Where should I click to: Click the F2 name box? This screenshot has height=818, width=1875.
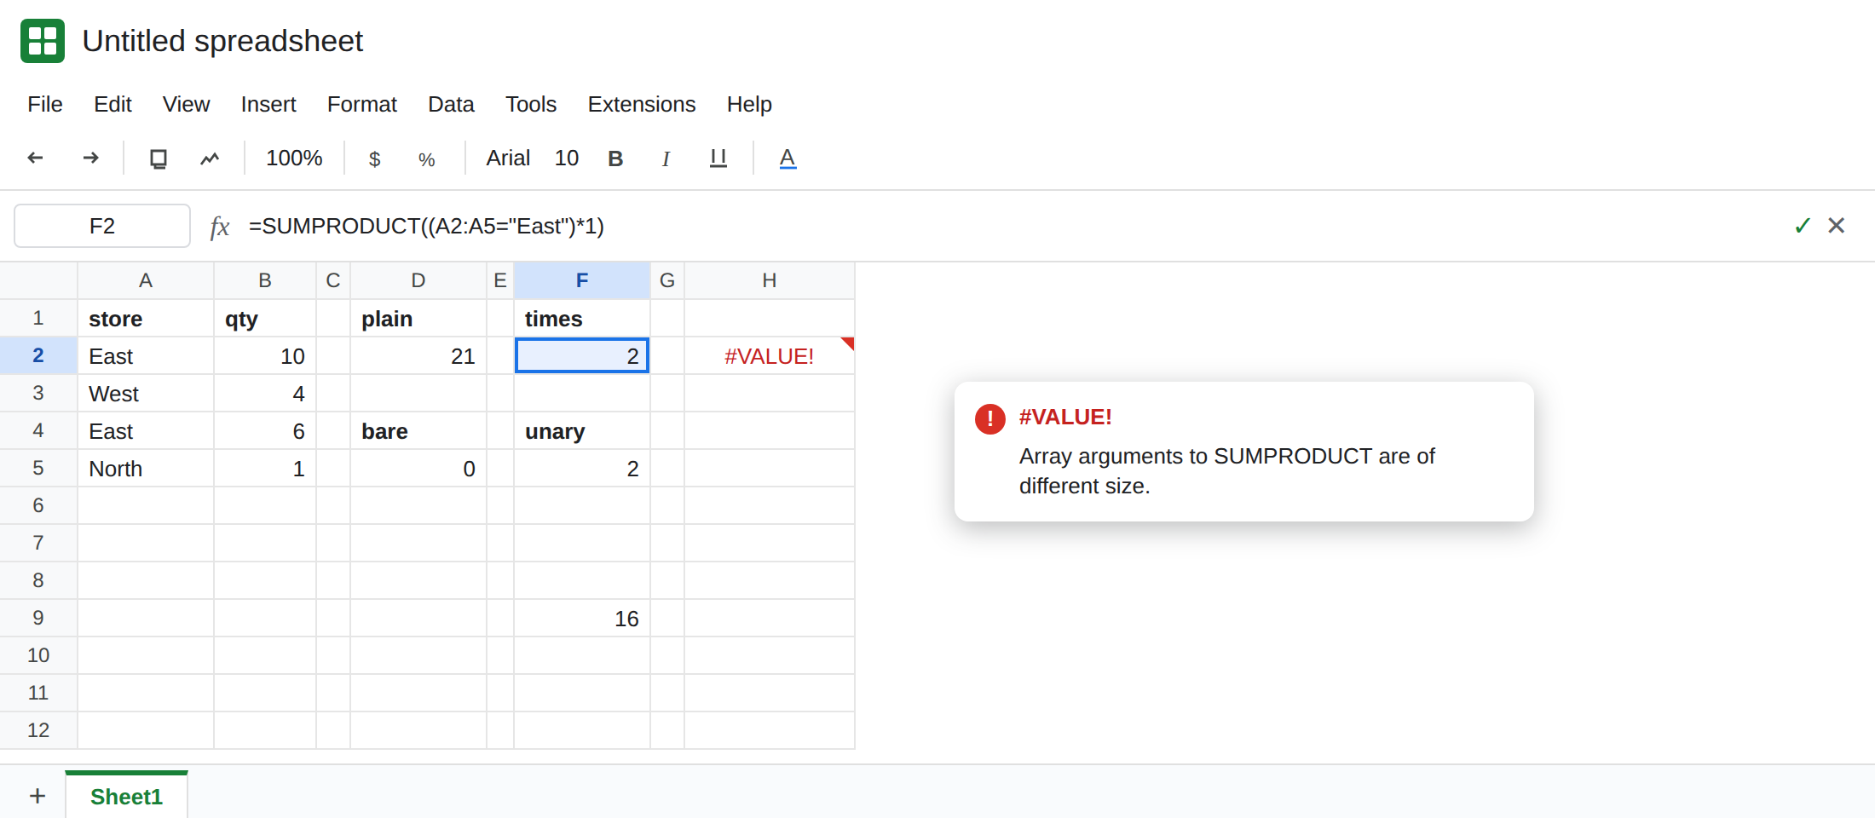point(102,226)
